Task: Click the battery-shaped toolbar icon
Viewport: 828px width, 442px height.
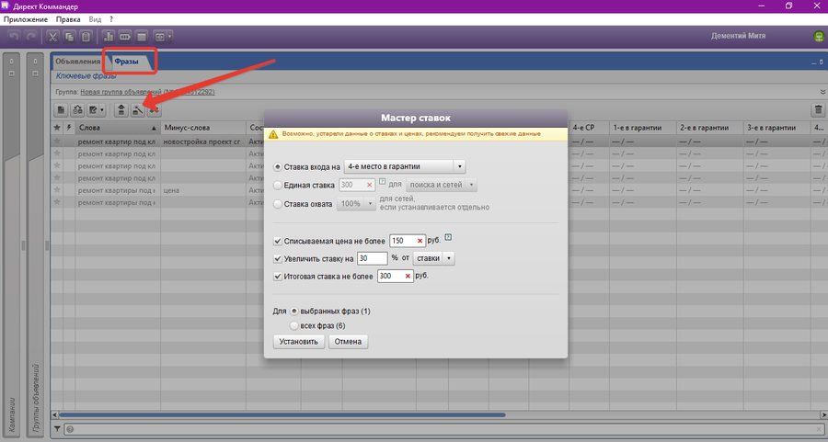Action: (x=125, y=37)
